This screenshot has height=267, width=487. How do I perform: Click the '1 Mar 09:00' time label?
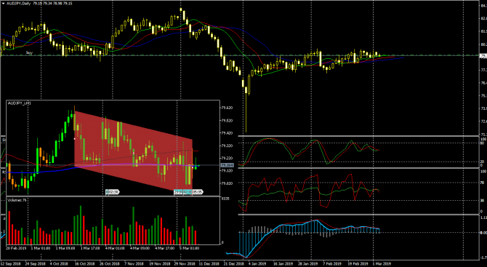pyautogui.click(x=65, y=248)
